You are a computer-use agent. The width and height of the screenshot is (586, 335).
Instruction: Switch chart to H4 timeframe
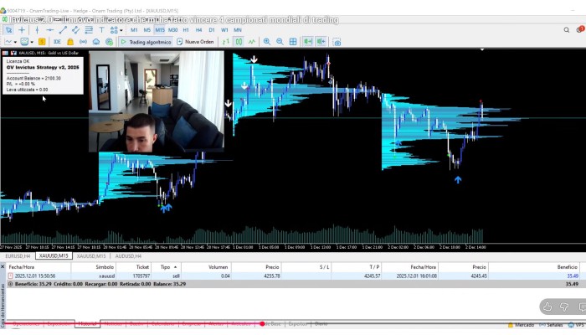pyautogui.click(x=198, y=30)
